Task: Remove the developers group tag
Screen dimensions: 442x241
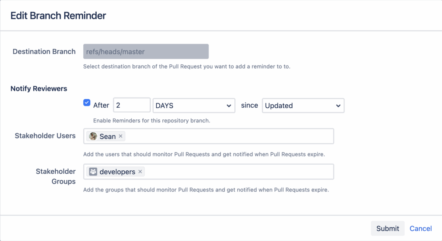Action: pyautogui.click(x=140, y=172)
